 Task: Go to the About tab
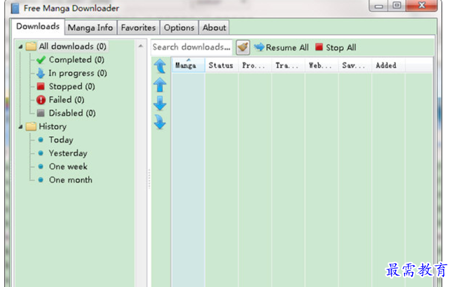[x=214, y=28]
